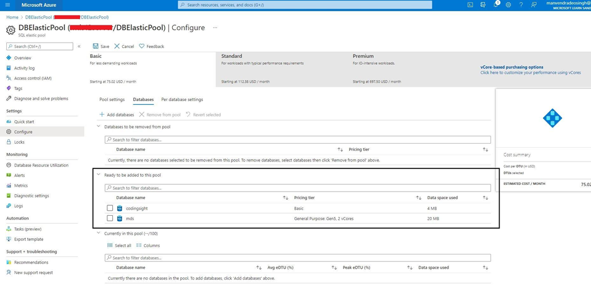Switch to the Pool settings tab
Image resolution: width=591 pixels, height=294 pixels.
[x=112, y=100]
